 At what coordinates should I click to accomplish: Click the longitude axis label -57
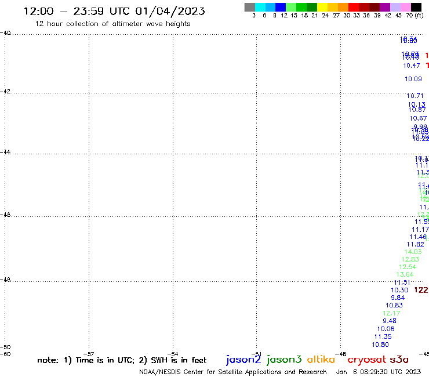tap(89, 354)
